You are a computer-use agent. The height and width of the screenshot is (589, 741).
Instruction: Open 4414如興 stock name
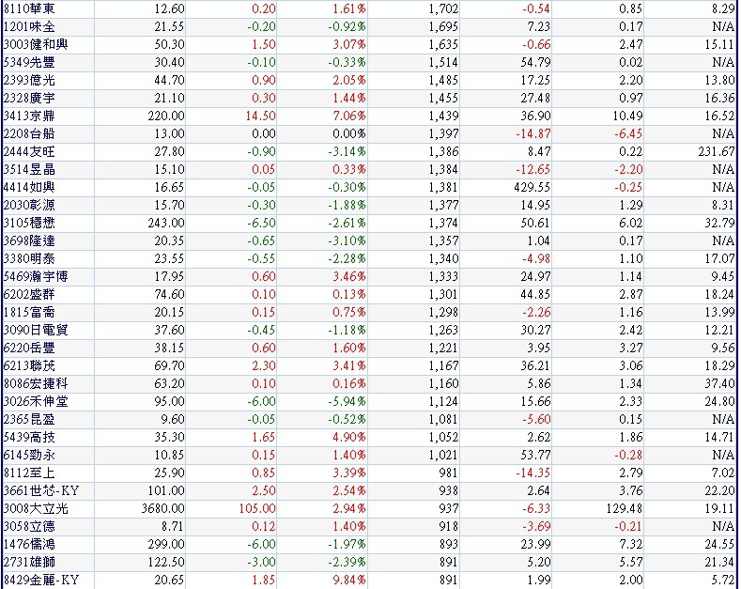click(29, 187)
